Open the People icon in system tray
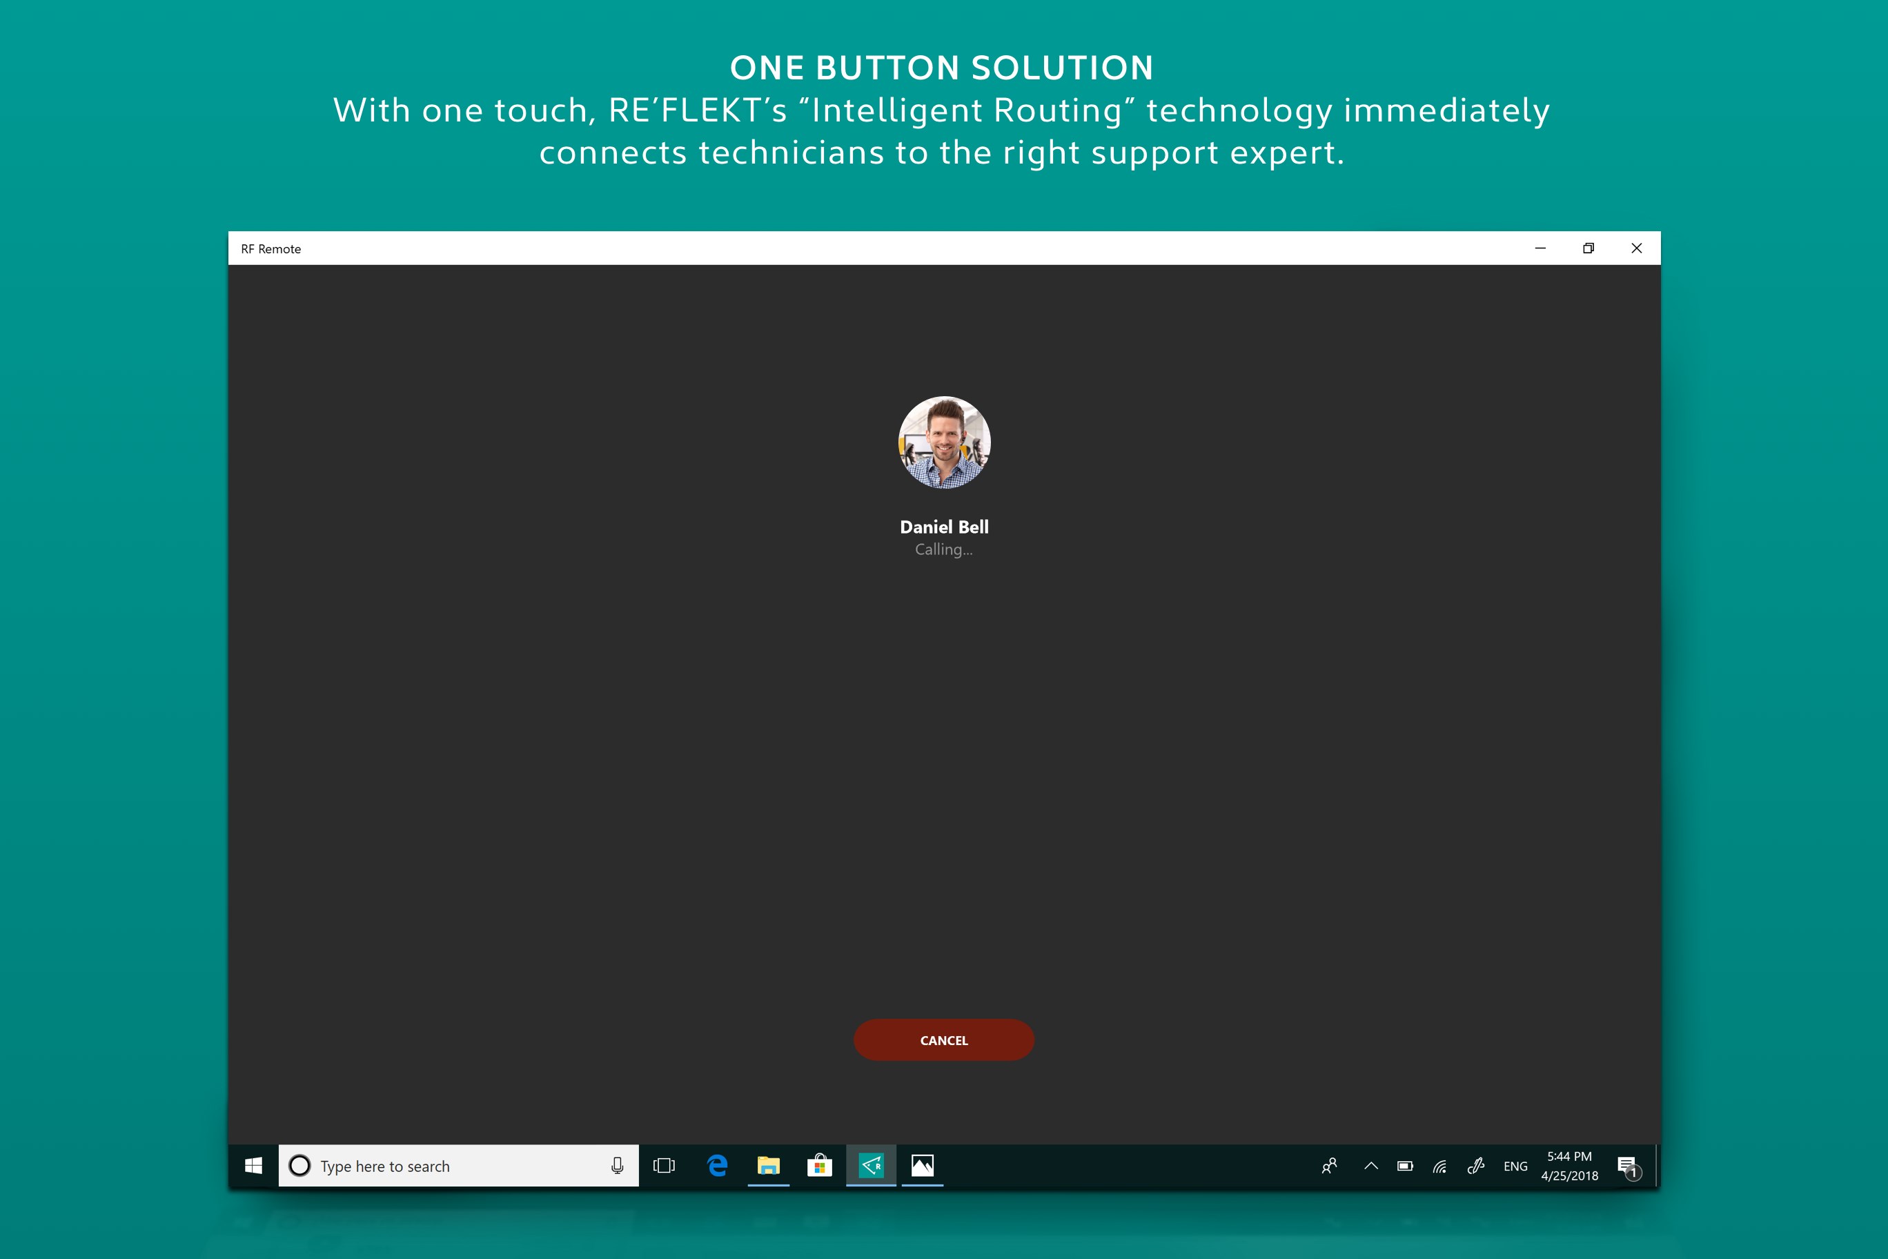The width and height of the screenshot is (1888, 1259). [1329, 1166]
